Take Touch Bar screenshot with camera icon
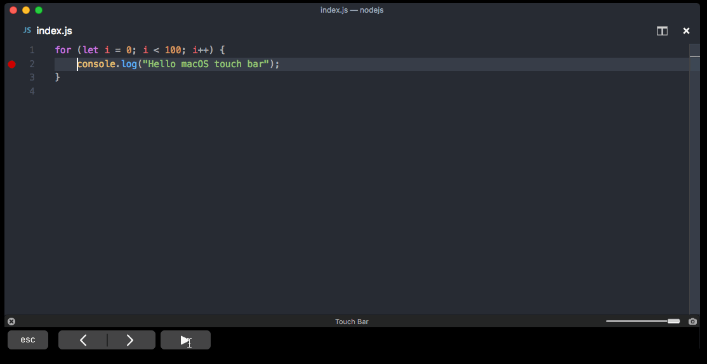Screen dimensions: 707x364 692,322
